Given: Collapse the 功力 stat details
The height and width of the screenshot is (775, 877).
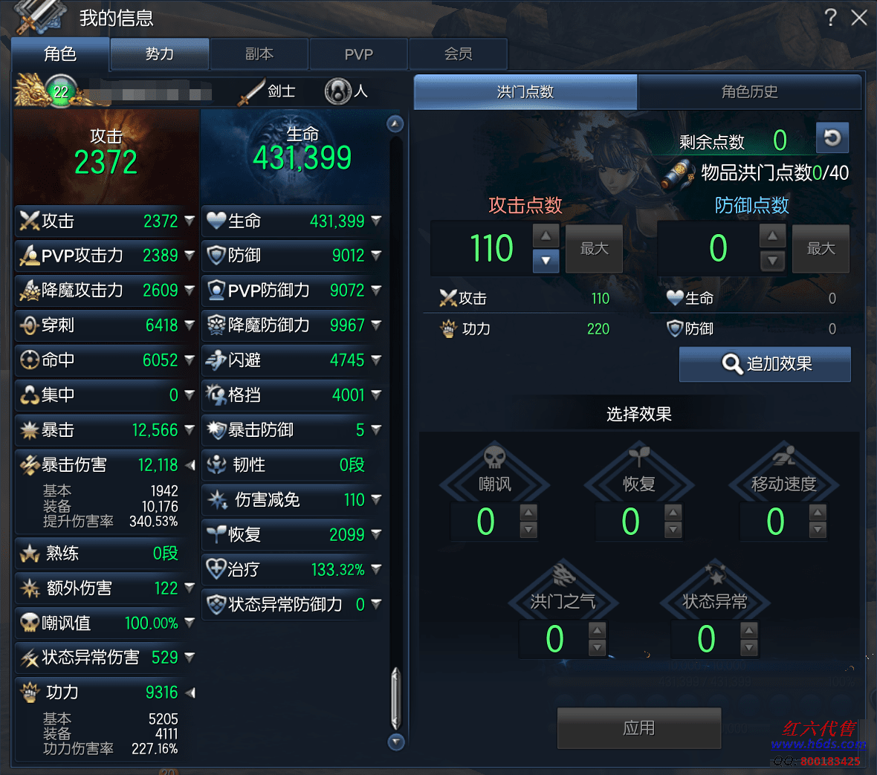Looking at the screenshot, I should pos(190,693).
